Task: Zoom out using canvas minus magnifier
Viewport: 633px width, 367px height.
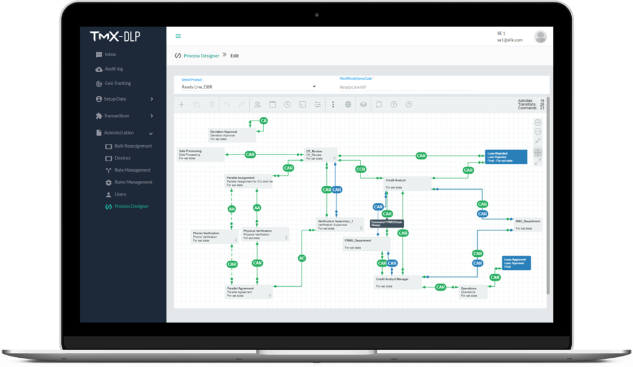Action: tap(537, 132)
